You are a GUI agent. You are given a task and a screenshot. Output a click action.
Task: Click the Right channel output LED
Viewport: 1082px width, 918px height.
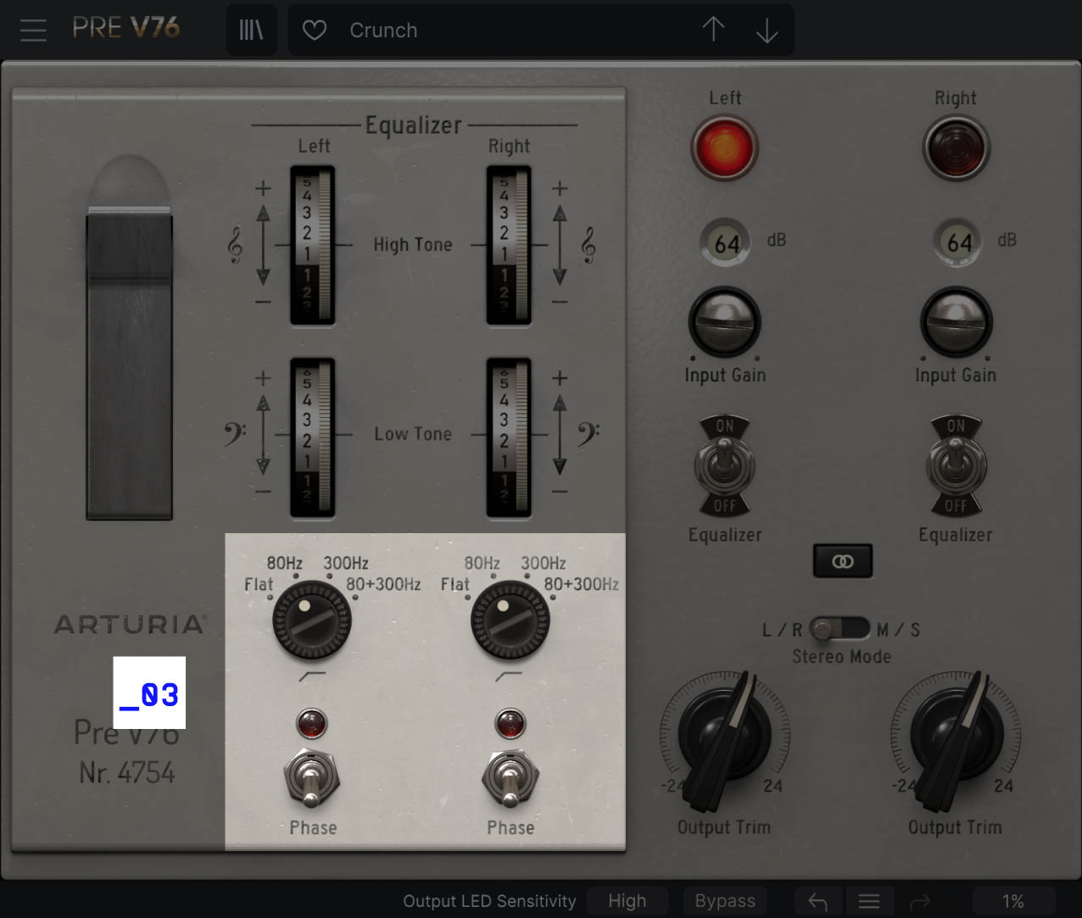click(956, 147)
